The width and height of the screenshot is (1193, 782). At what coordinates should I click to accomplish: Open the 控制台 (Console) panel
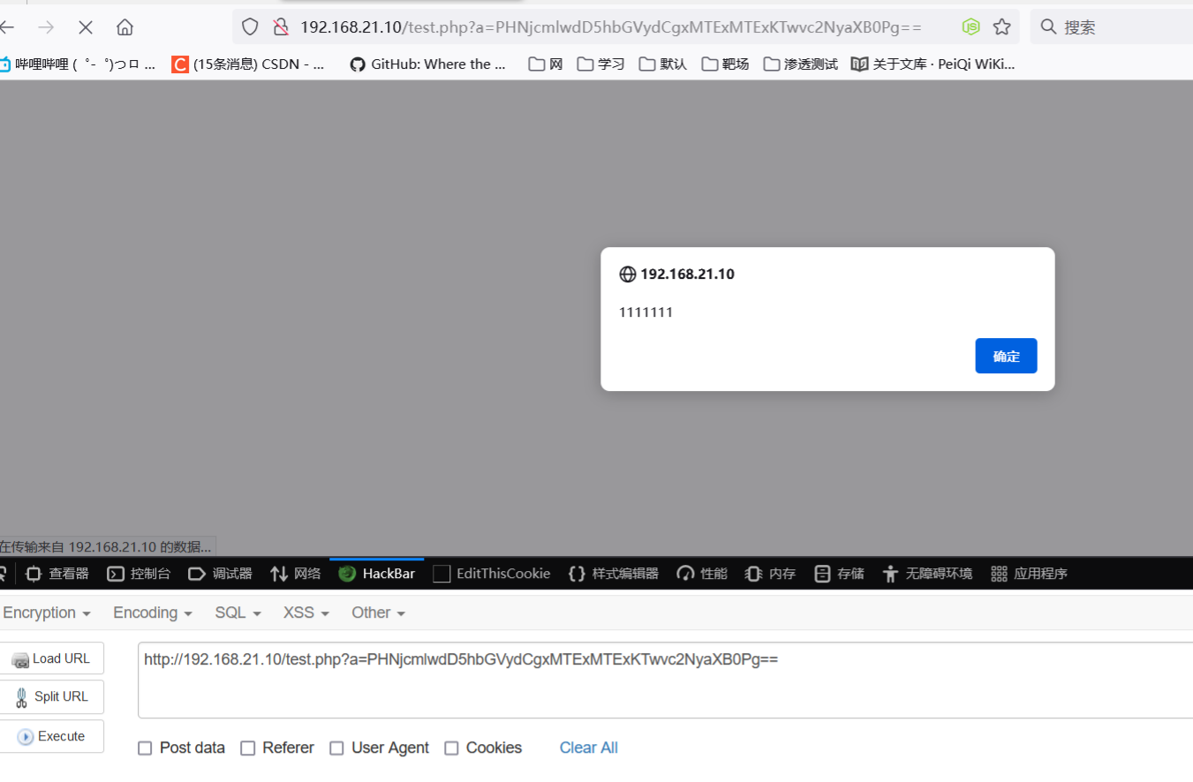tap(139, 573)
